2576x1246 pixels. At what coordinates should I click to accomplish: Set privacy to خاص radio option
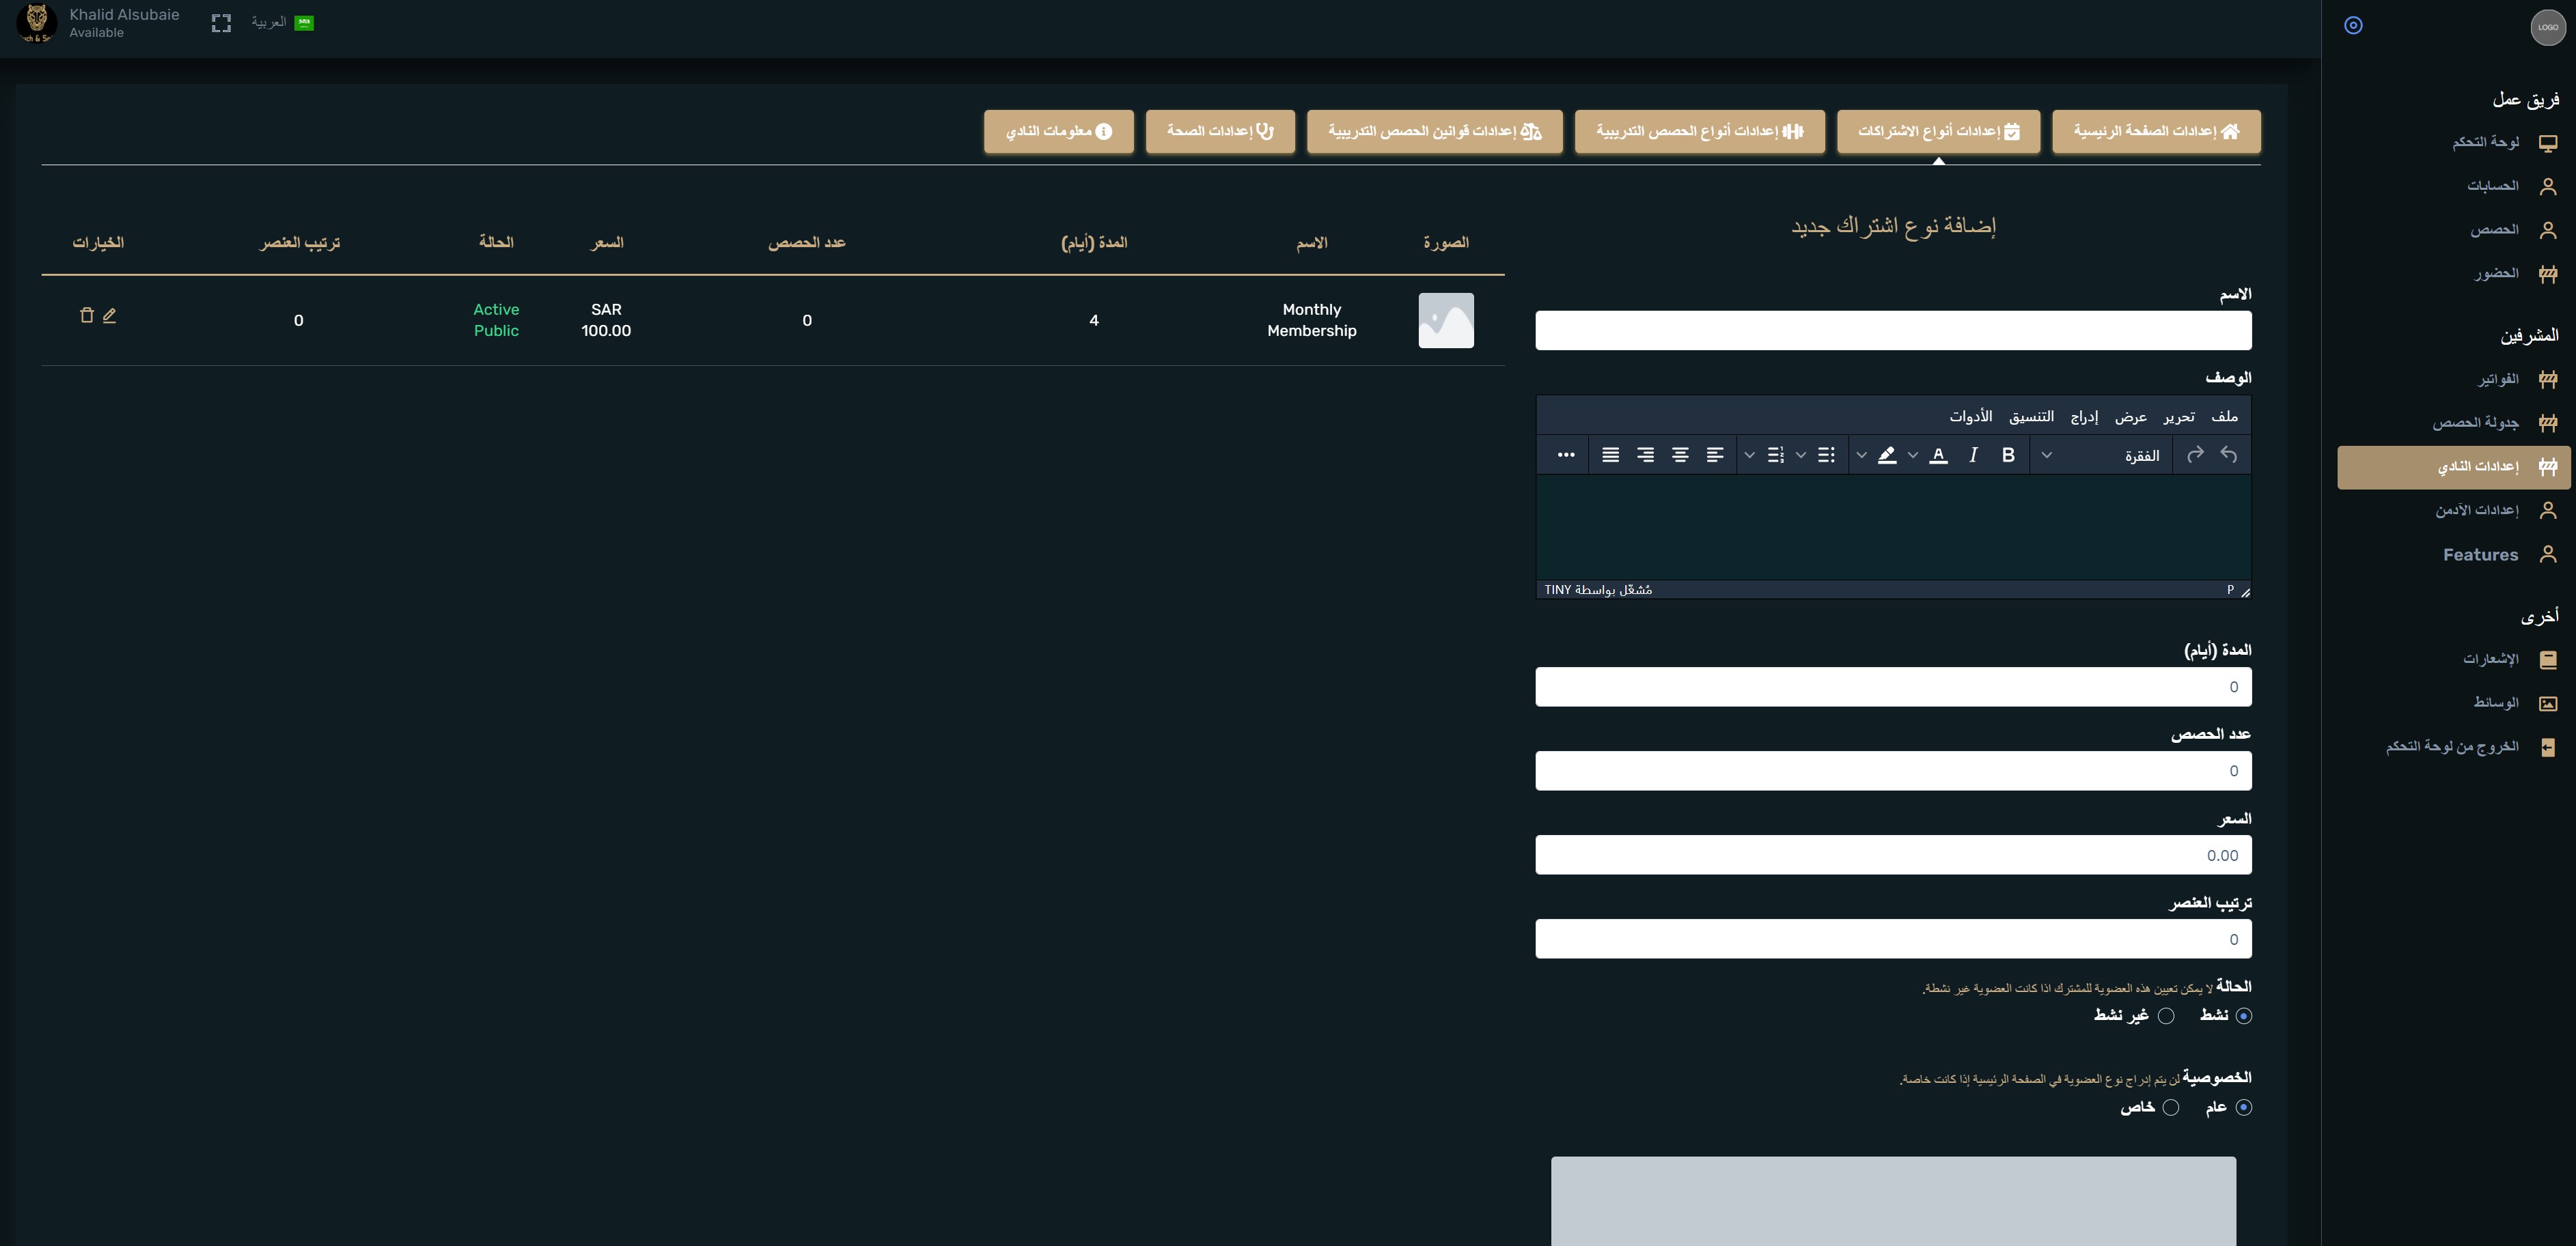point(2171,1107)
